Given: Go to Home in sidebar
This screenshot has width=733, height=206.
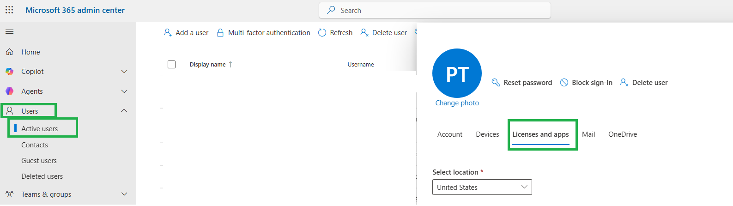Looking at the screenshot, I should pos(30,52).
